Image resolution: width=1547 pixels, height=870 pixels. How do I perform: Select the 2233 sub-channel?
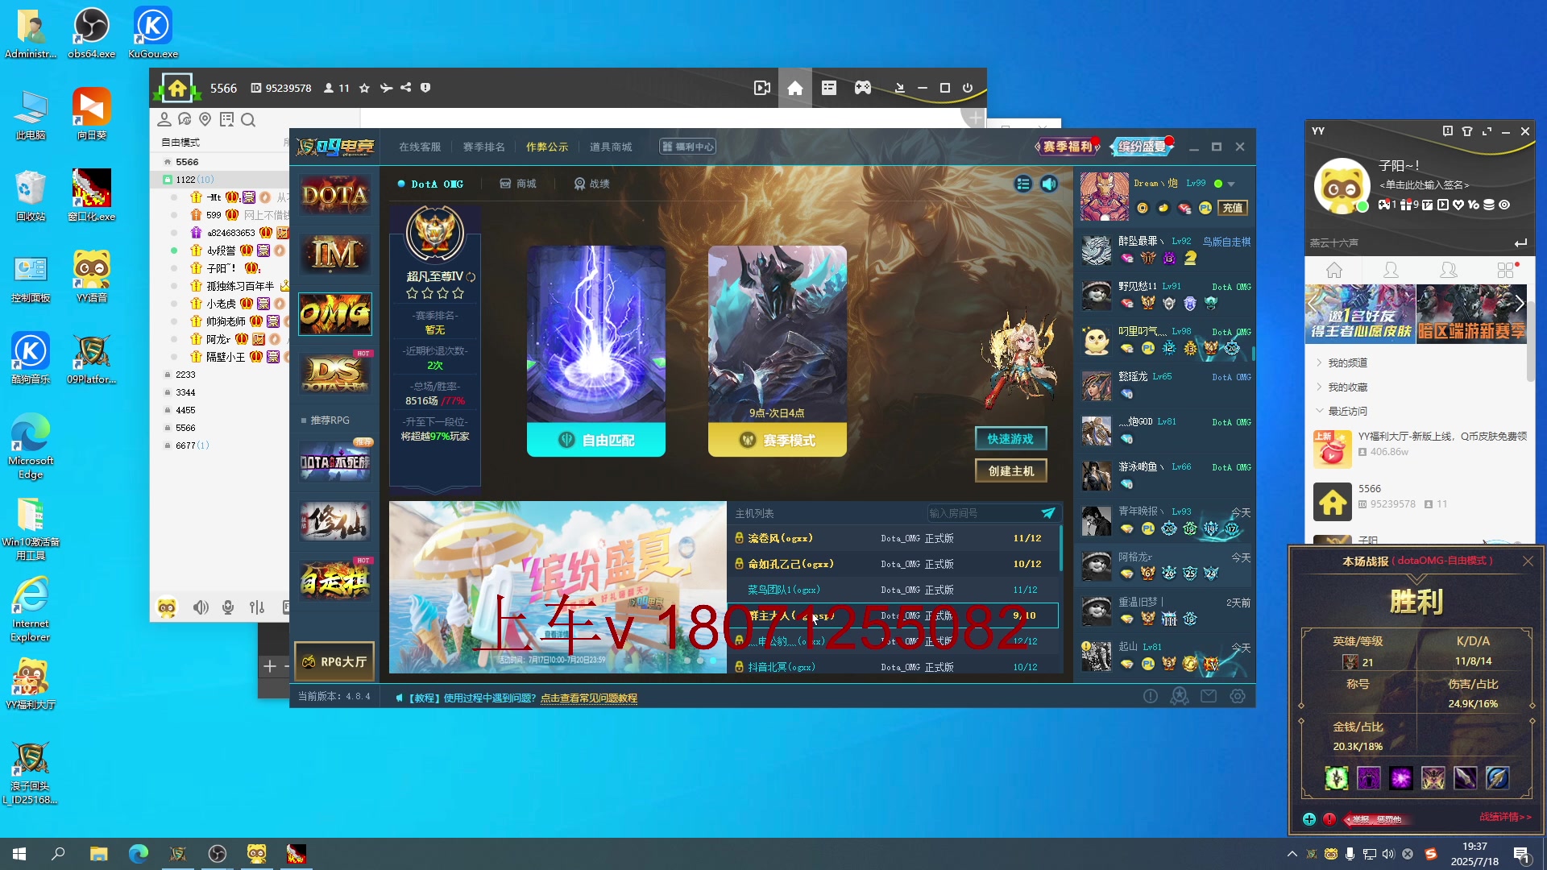186,375
